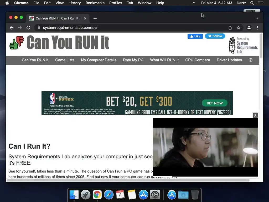This screenshot has width=269, height=202.
Task: Open the Tab menu
Action: point(130,3)
